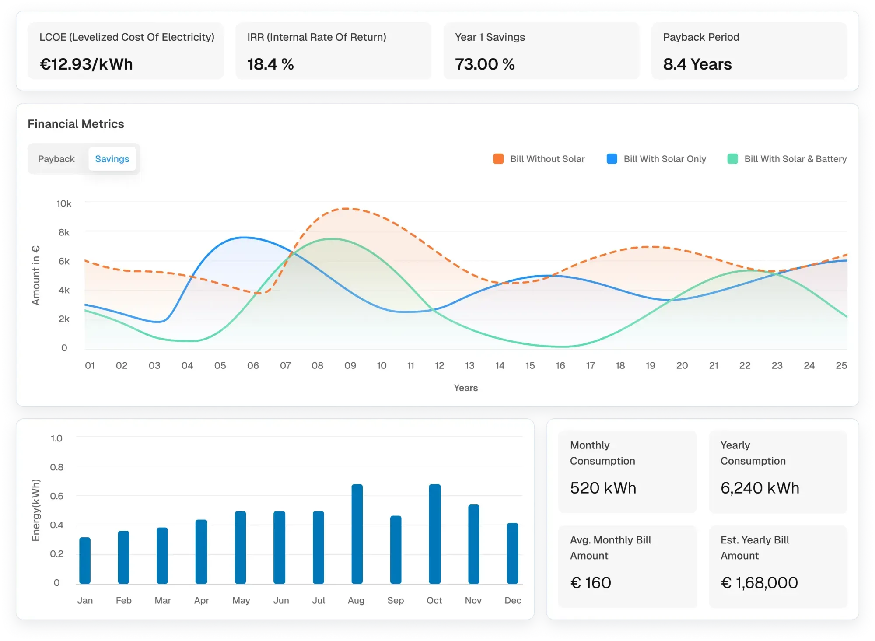Screen dimensions: 875x641
Task: Click the January bar in the energy chart
Action: click(85, 560)
